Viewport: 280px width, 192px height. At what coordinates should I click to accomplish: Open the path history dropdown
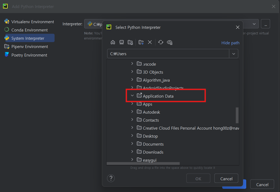point(234,54)
